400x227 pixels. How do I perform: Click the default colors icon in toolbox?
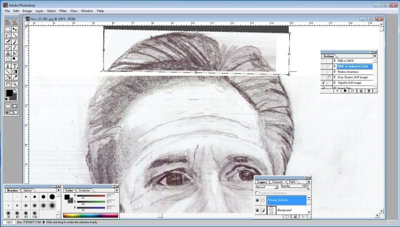coord(7,99)
